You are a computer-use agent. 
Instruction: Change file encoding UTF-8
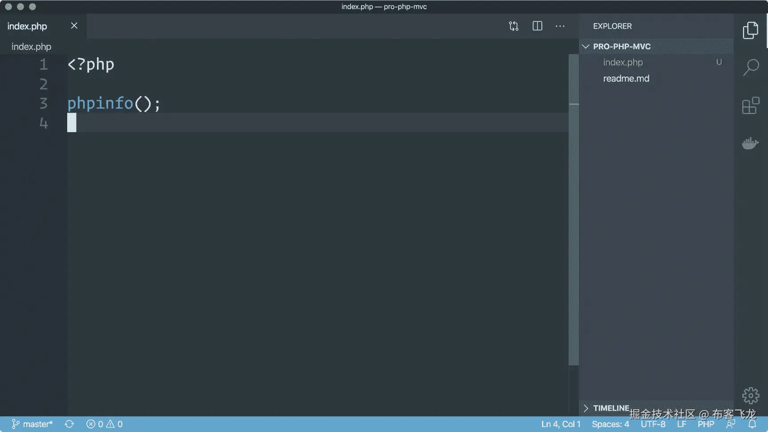pos(653,424)
